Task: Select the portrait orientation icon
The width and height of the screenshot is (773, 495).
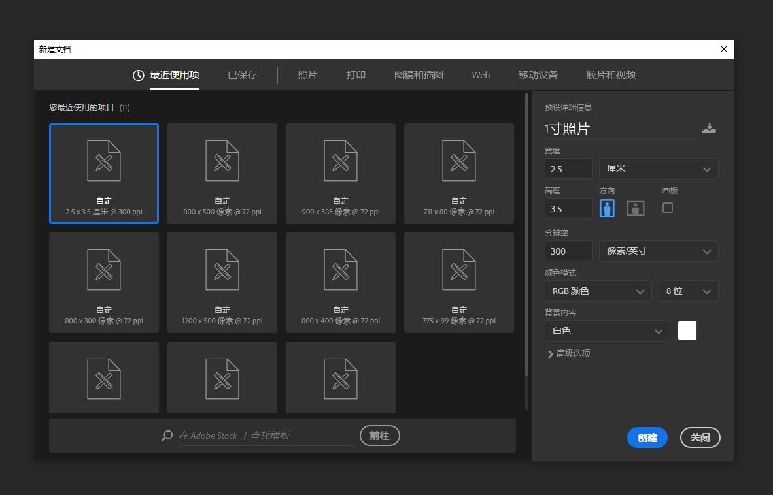Action: (607, 208)
